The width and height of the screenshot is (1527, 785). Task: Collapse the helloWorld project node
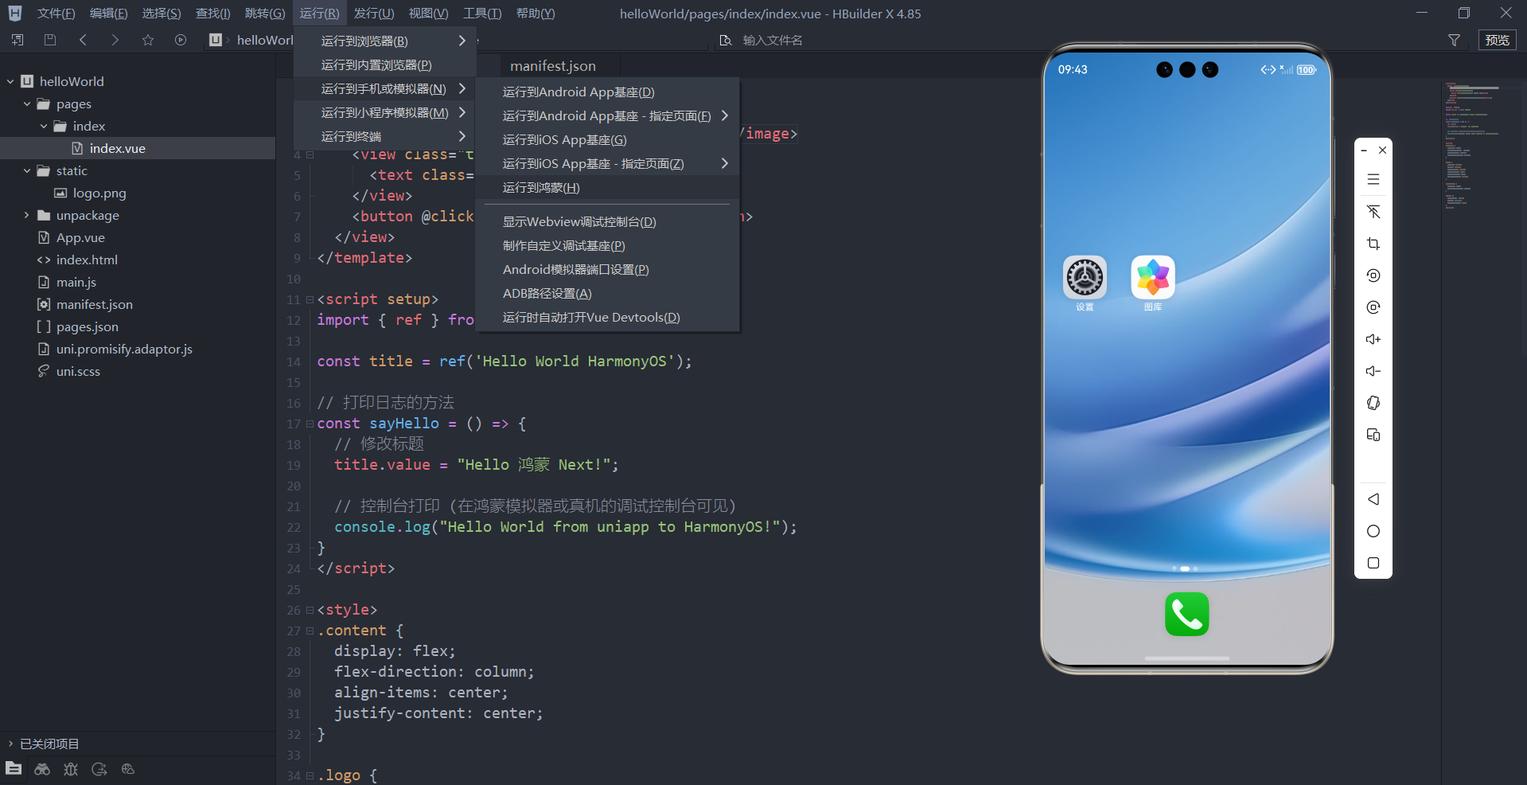[10, 81]
